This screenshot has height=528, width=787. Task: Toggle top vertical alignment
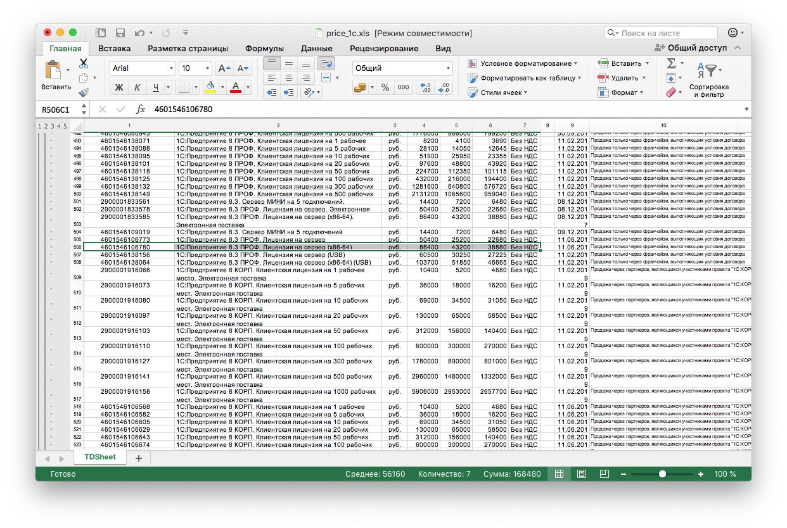click(272, 63)
